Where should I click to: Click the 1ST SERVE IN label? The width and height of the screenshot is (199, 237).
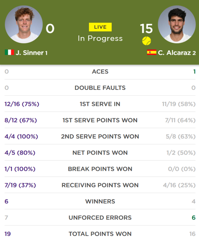pyautogui.click(x=100, y=104)
